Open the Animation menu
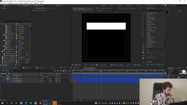Viewport: 187px width, 105px height. coord(26,3)
